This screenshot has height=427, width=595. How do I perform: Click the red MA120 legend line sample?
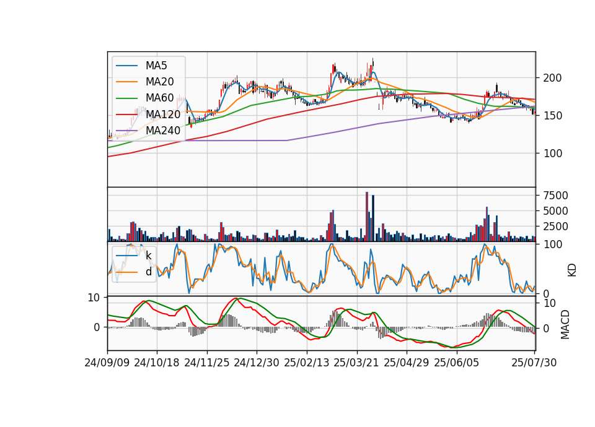(126, 114)
